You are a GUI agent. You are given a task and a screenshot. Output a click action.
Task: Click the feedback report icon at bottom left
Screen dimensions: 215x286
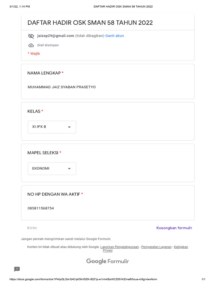pyautogui.click(x=17, y=269)
